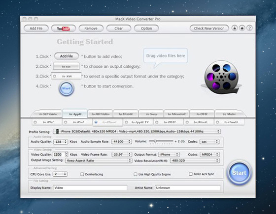Click in the Display Name field
Viewport: 276px width, 214px height.
point(90,187)
